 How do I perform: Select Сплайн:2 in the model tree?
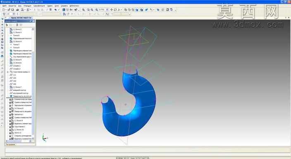point(17,69)
